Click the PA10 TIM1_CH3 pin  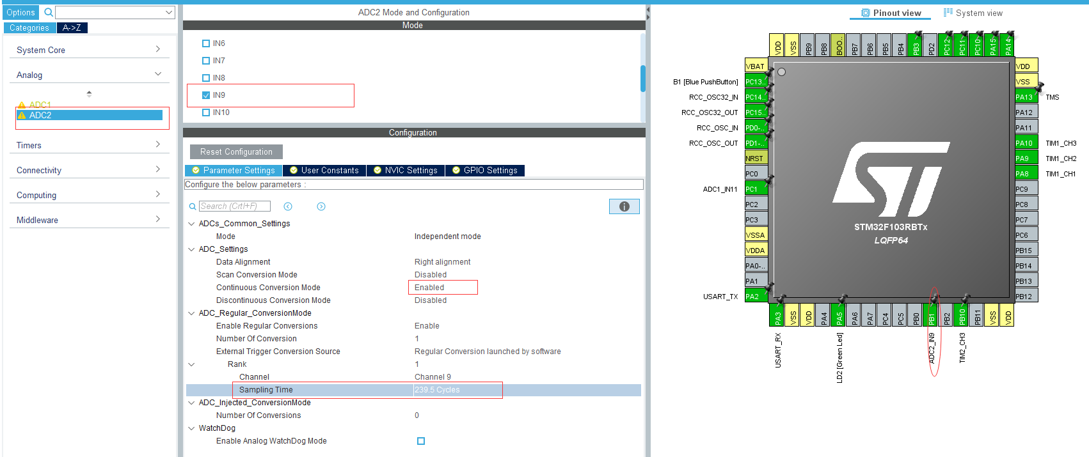(1026, 143)
